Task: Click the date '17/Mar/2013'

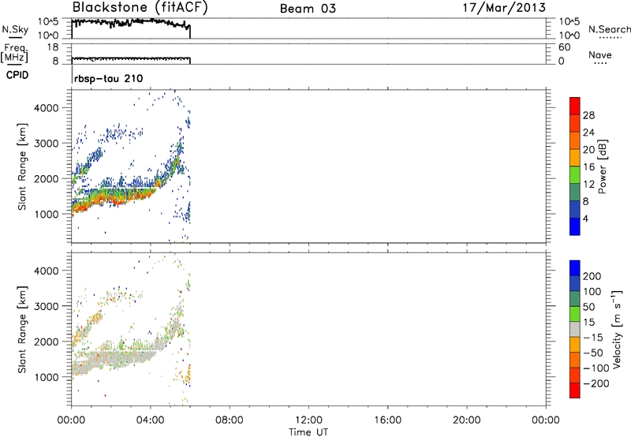Action: [504, 8]
